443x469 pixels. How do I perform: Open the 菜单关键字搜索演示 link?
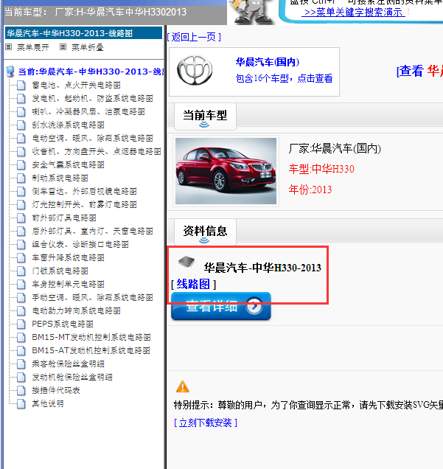pos(353,13)
